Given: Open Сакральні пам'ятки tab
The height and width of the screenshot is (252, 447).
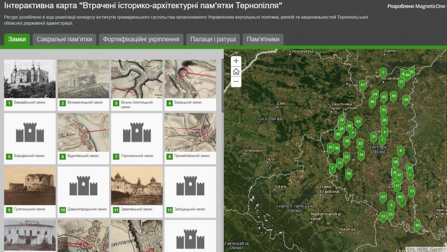Looking at the screenshot, I should (x=65, y=39).
